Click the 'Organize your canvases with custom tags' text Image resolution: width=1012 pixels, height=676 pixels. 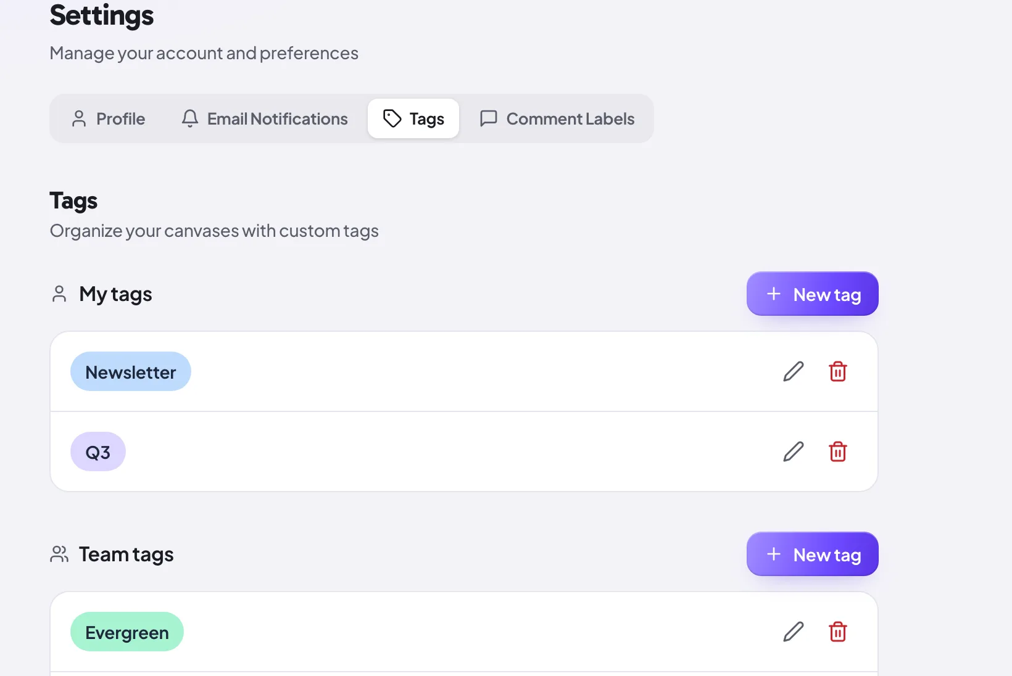(214, 231)
